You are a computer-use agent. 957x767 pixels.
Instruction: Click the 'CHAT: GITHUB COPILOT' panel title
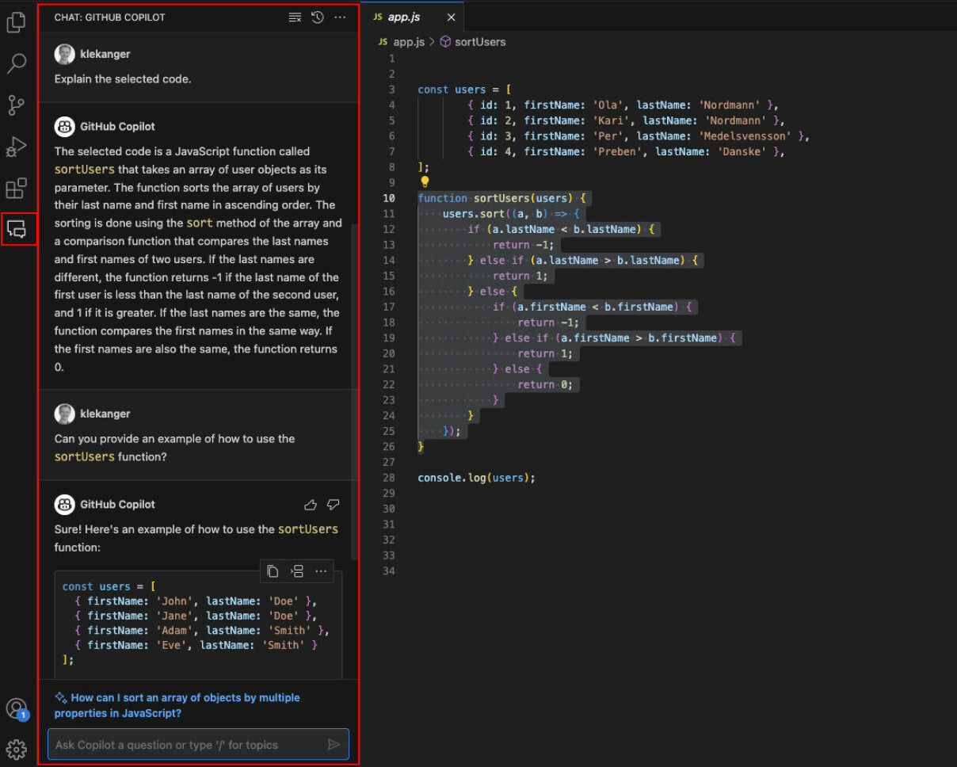coord(110,17)
